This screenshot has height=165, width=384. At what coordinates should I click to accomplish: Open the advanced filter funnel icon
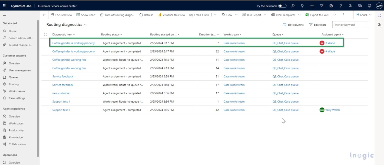pos(321,6)
